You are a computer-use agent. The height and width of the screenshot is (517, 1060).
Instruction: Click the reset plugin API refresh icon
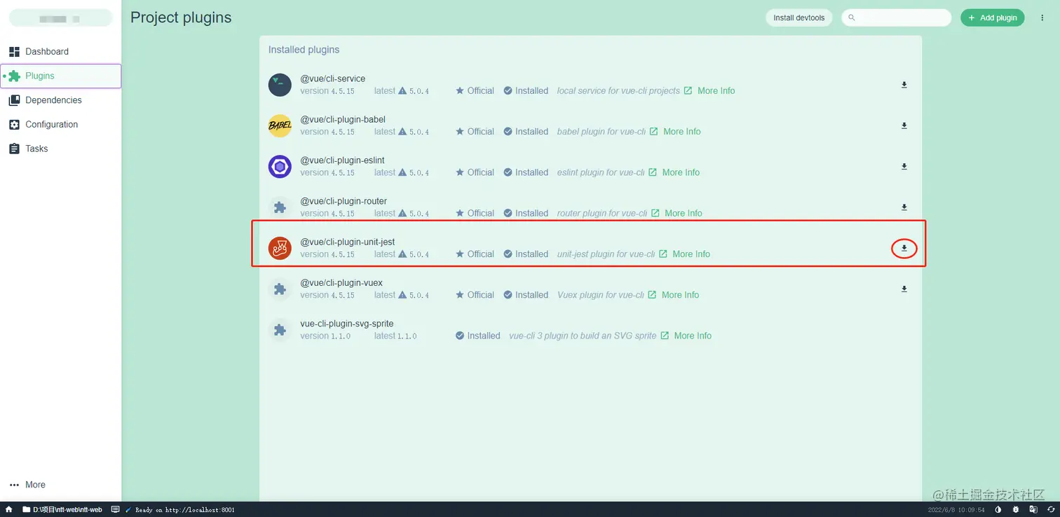[1051, 509]
